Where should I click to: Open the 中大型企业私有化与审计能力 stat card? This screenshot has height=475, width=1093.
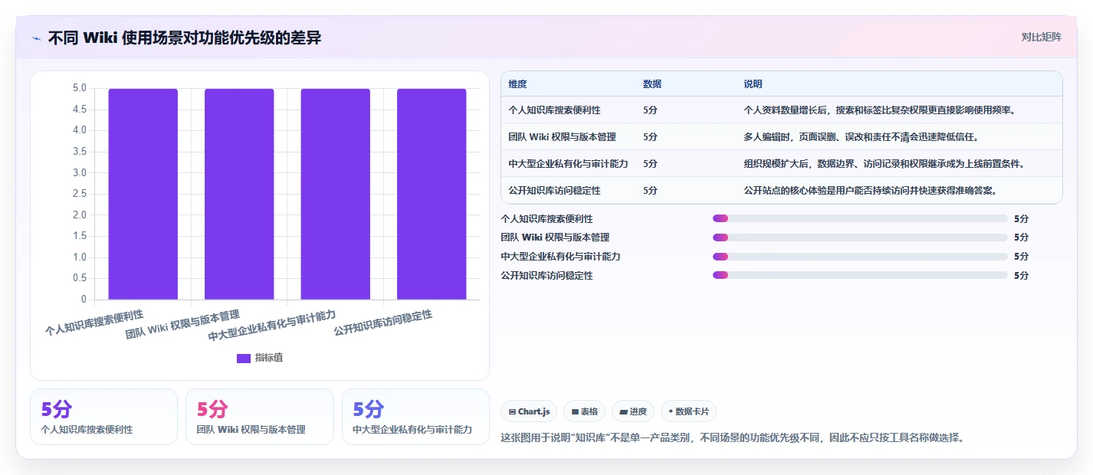click(415, 417)
